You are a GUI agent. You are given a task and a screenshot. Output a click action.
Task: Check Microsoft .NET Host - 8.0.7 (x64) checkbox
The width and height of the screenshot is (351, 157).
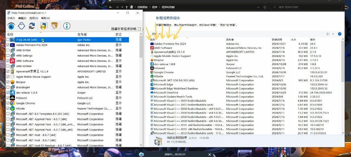point(8,135)
